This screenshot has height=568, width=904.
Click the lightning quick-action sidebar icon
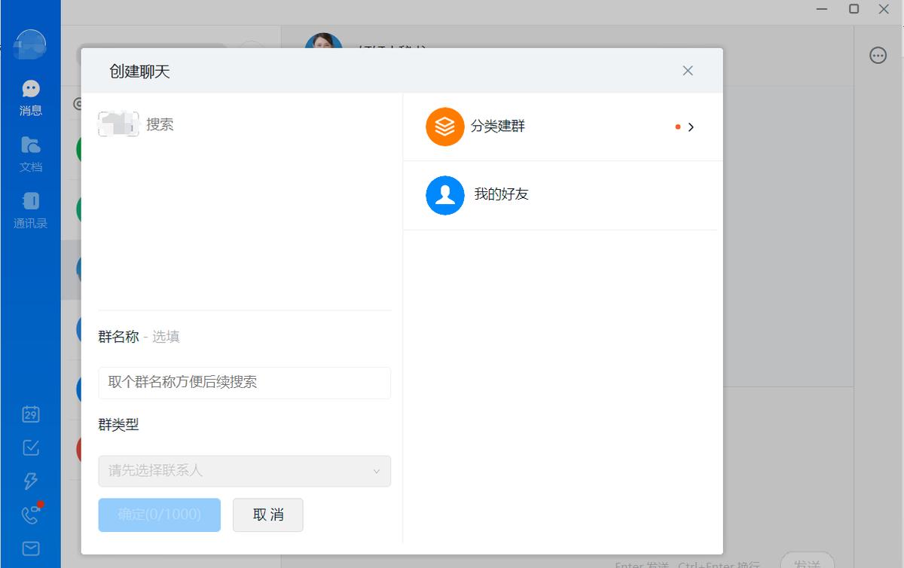coord(30,481)
